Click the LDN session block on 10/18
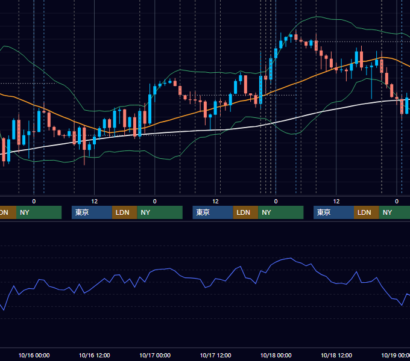This screenshot has width=410, height=361. (x=367, y=212)
